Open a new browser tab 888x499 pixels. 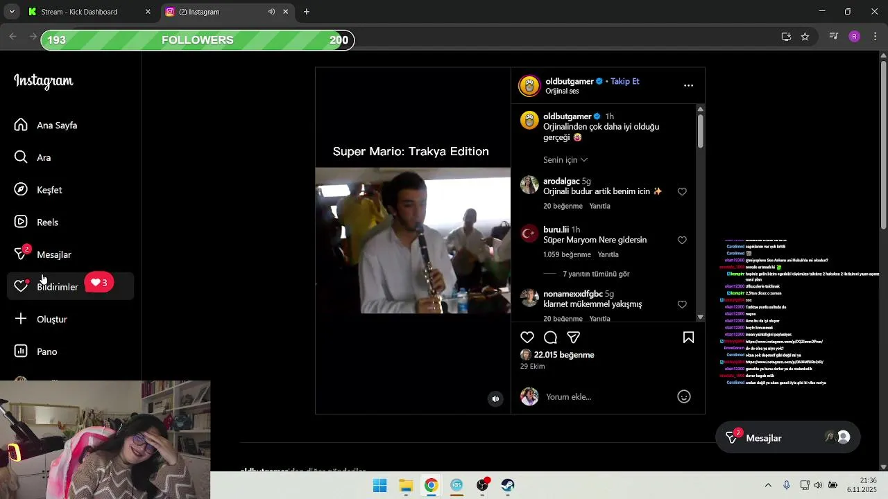point(307,12)
